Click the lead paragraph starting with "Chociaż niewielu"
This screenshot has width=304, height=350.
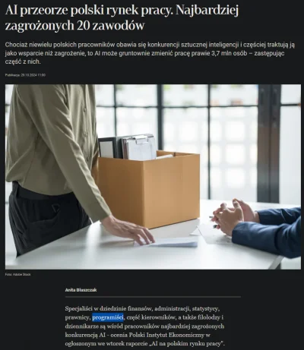point(150,53)
